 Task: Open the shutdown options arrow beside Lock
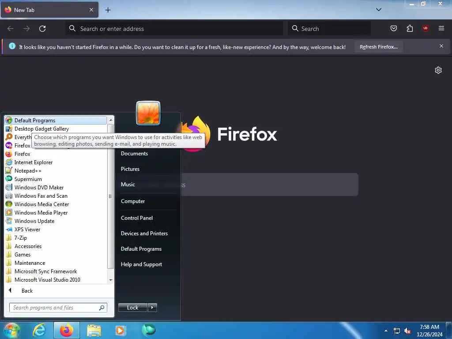point(152,308)
